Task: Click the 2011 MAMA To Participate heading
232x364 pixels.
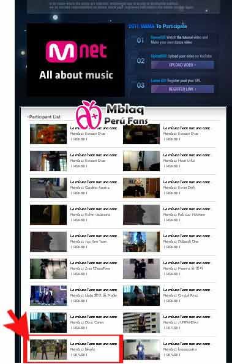Action: click(158, 26)
